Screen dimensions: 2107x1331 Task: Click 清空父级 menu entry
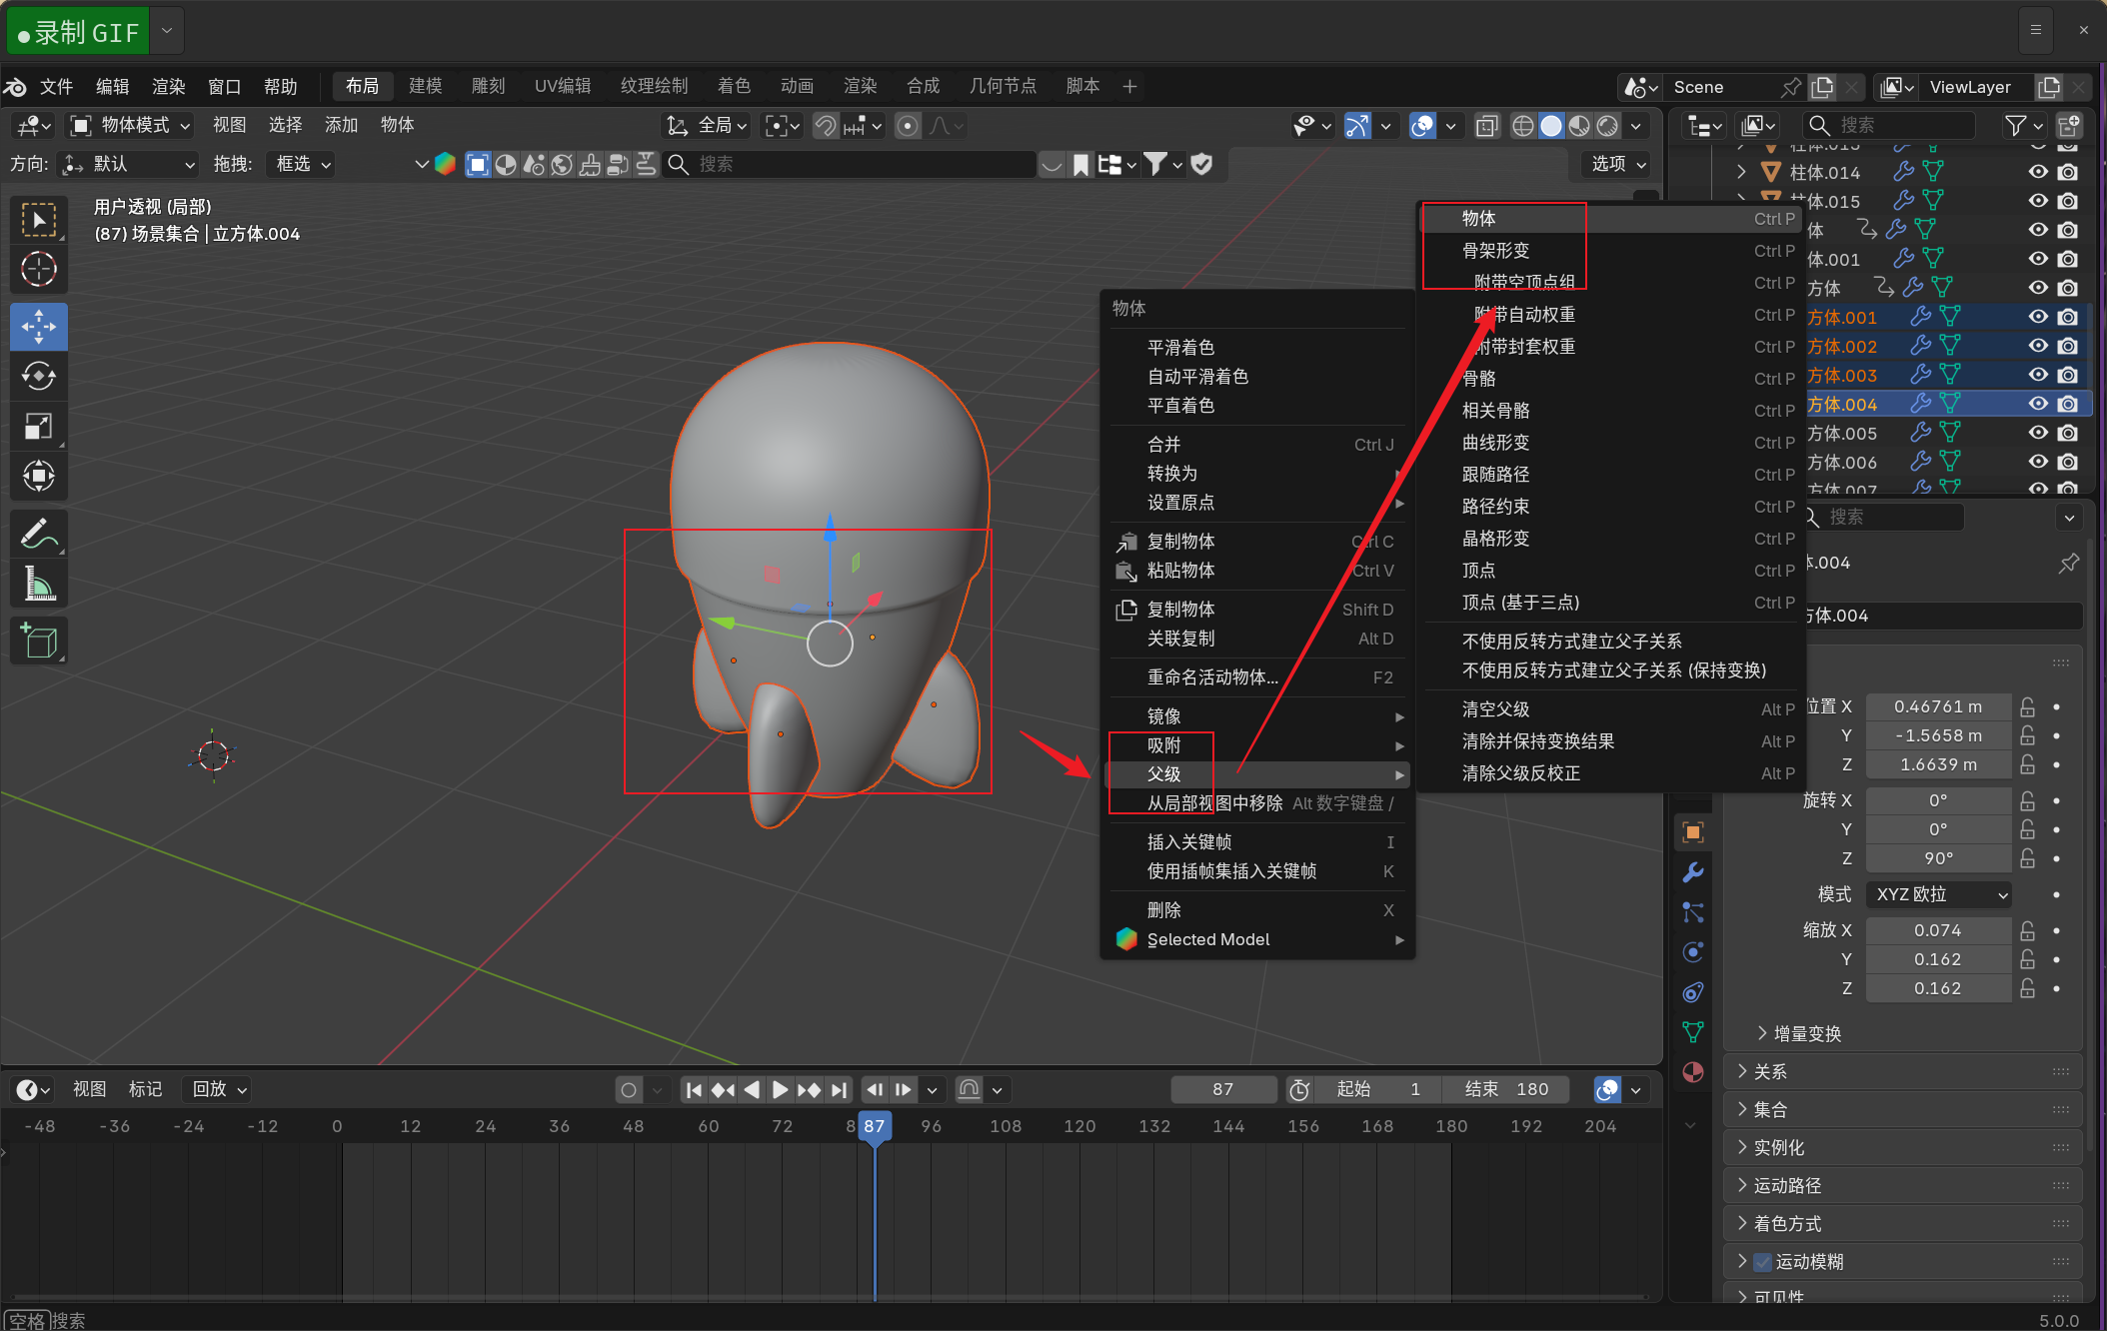pos(1495,709)
